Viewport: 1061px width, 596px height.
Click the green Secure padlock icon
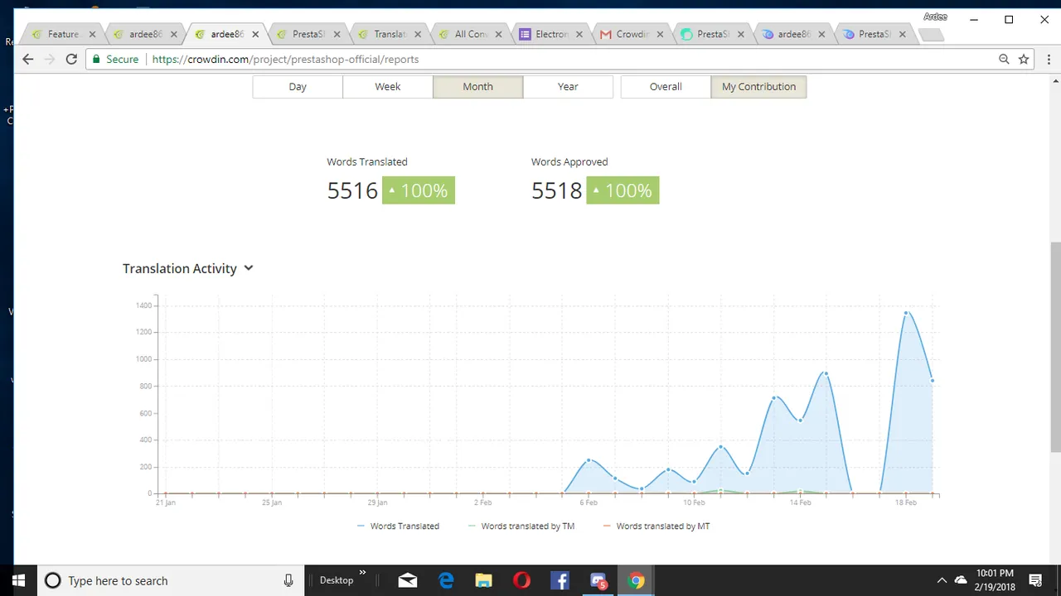coord(96,59)
